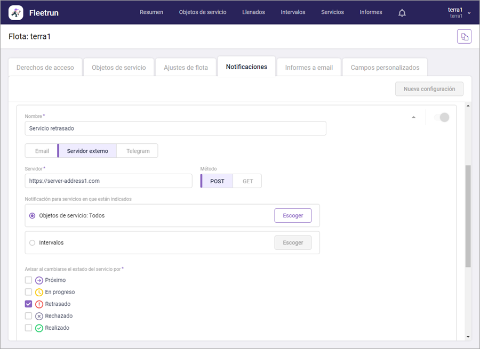Image resolution: width=480 pixels, height=349 pixels.
Task: Click the copy fleet icon button
Action: [464, 37]
